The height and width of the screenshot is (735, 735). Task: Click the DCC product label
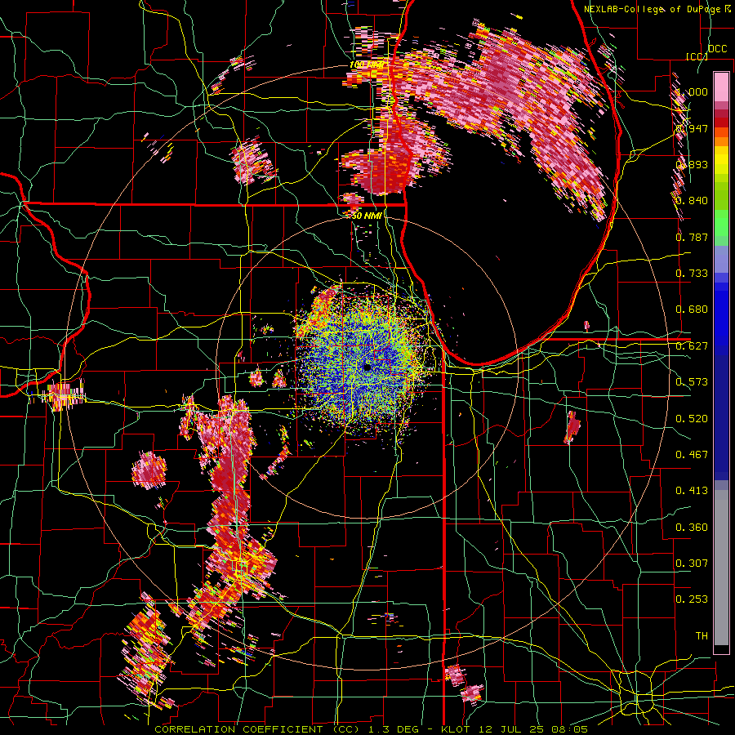[717, 49]
